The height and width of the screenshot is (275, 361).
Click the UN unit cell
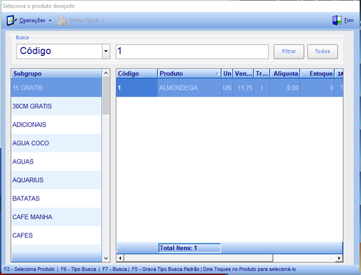pyautogui.click(x=227, y=88)
